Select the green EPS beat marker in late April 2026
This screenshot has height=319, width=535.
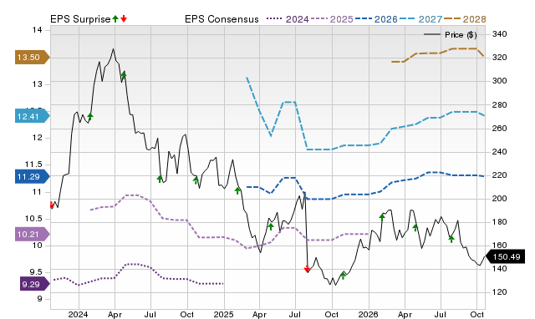coord(415,228)
